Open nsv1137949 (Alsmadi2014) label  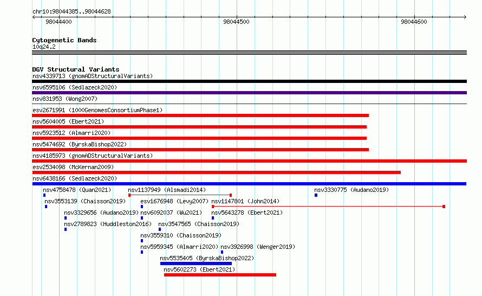pos(167,190)
